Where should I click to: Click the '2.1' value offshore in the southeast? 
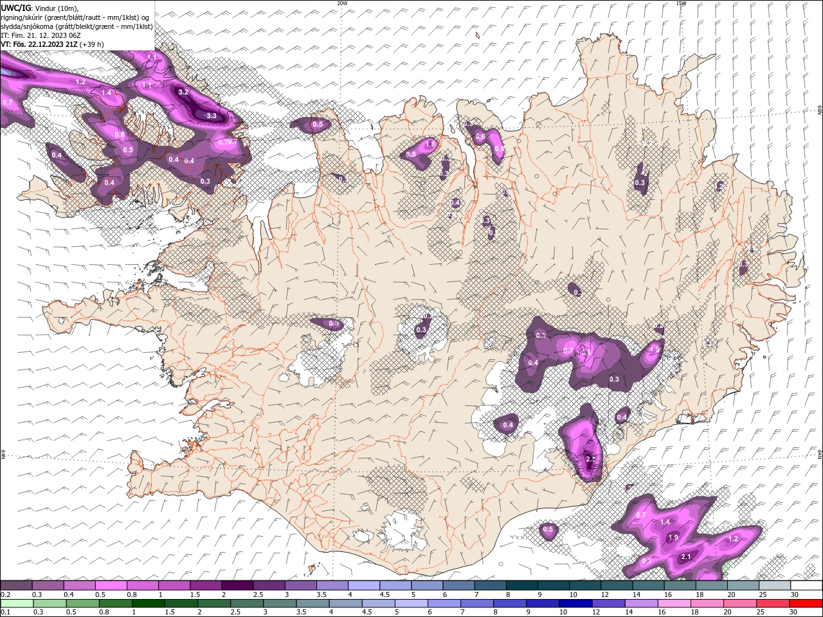(x=685, y=557)
